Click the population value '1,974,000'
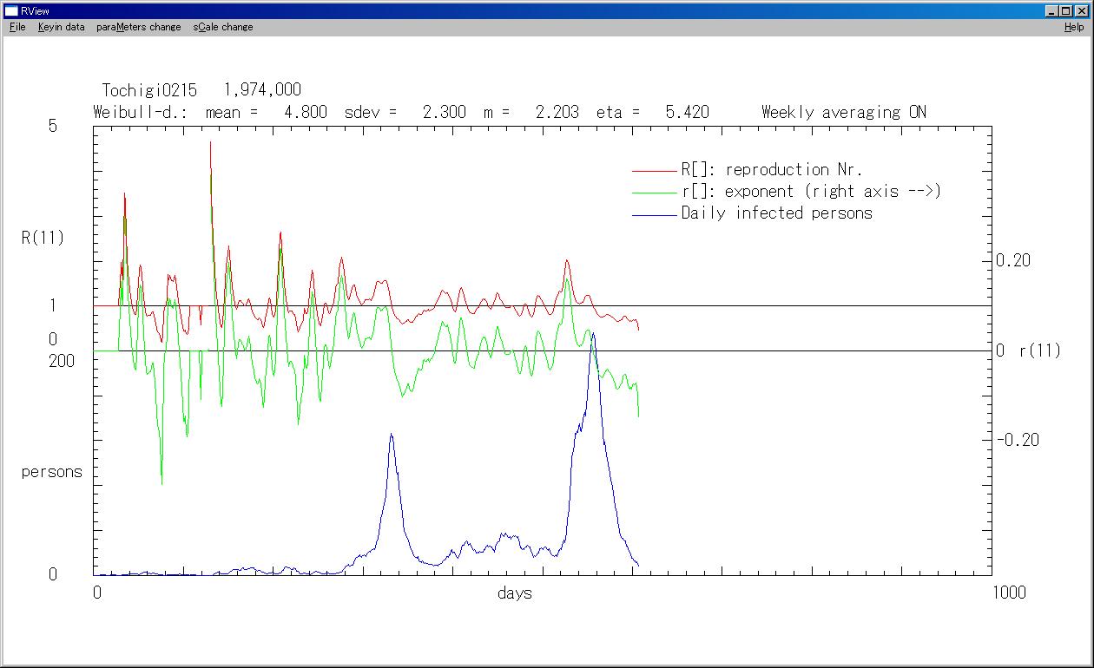The image size is (1094, 668). click(262, 90)
